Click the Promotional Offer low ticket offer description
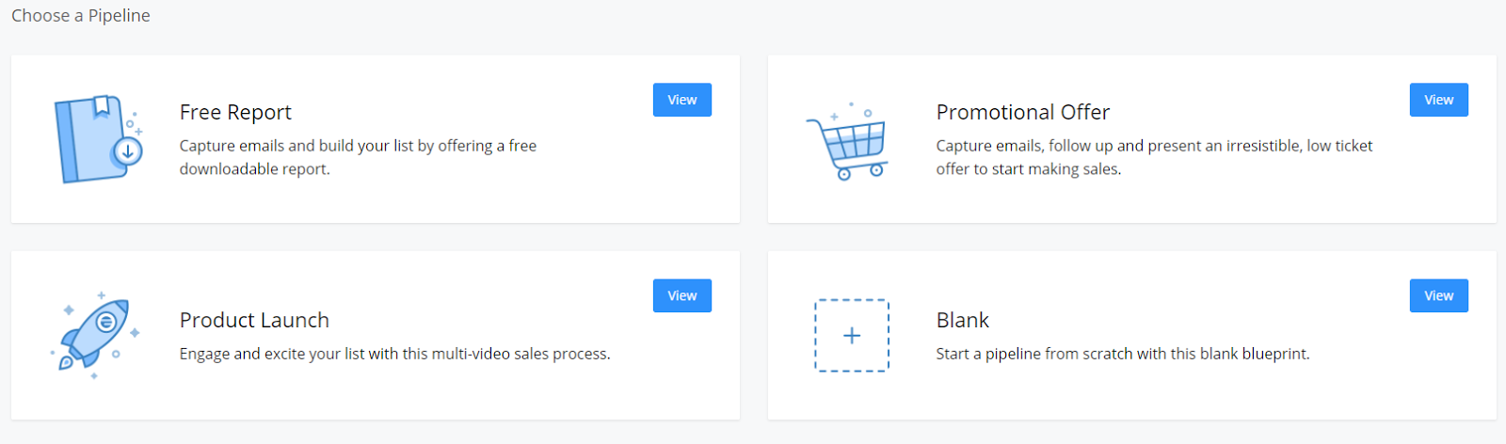 [1154, 157]
